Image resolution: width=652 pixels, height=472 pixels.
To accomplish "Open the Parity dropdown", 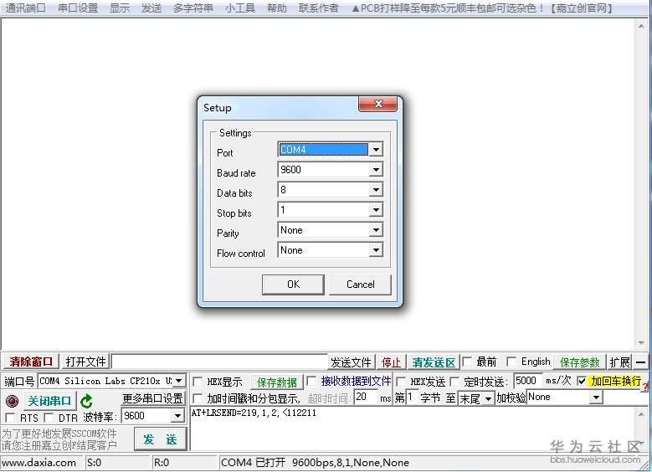I will coord(376,230).
